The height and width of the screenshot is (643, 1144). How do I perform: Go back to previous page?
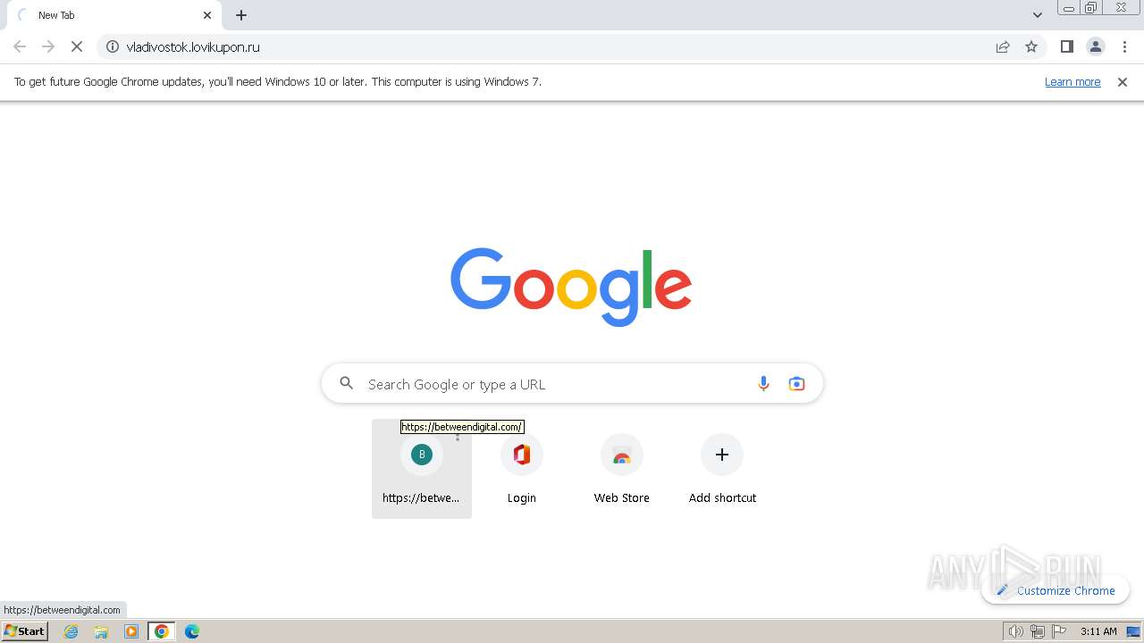(20, 46)
